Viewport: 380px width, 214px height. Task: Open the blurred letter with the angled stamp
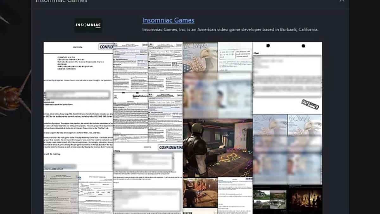287,78
